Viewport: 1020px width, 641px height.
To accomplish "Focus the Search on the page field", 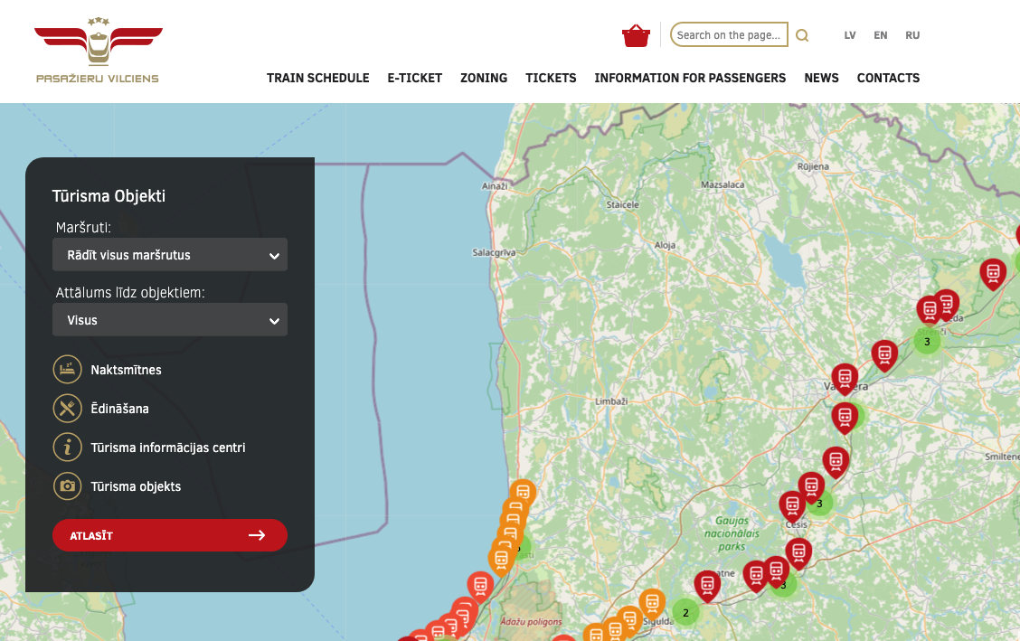I will pyautogui.click(x=729, y=35).
